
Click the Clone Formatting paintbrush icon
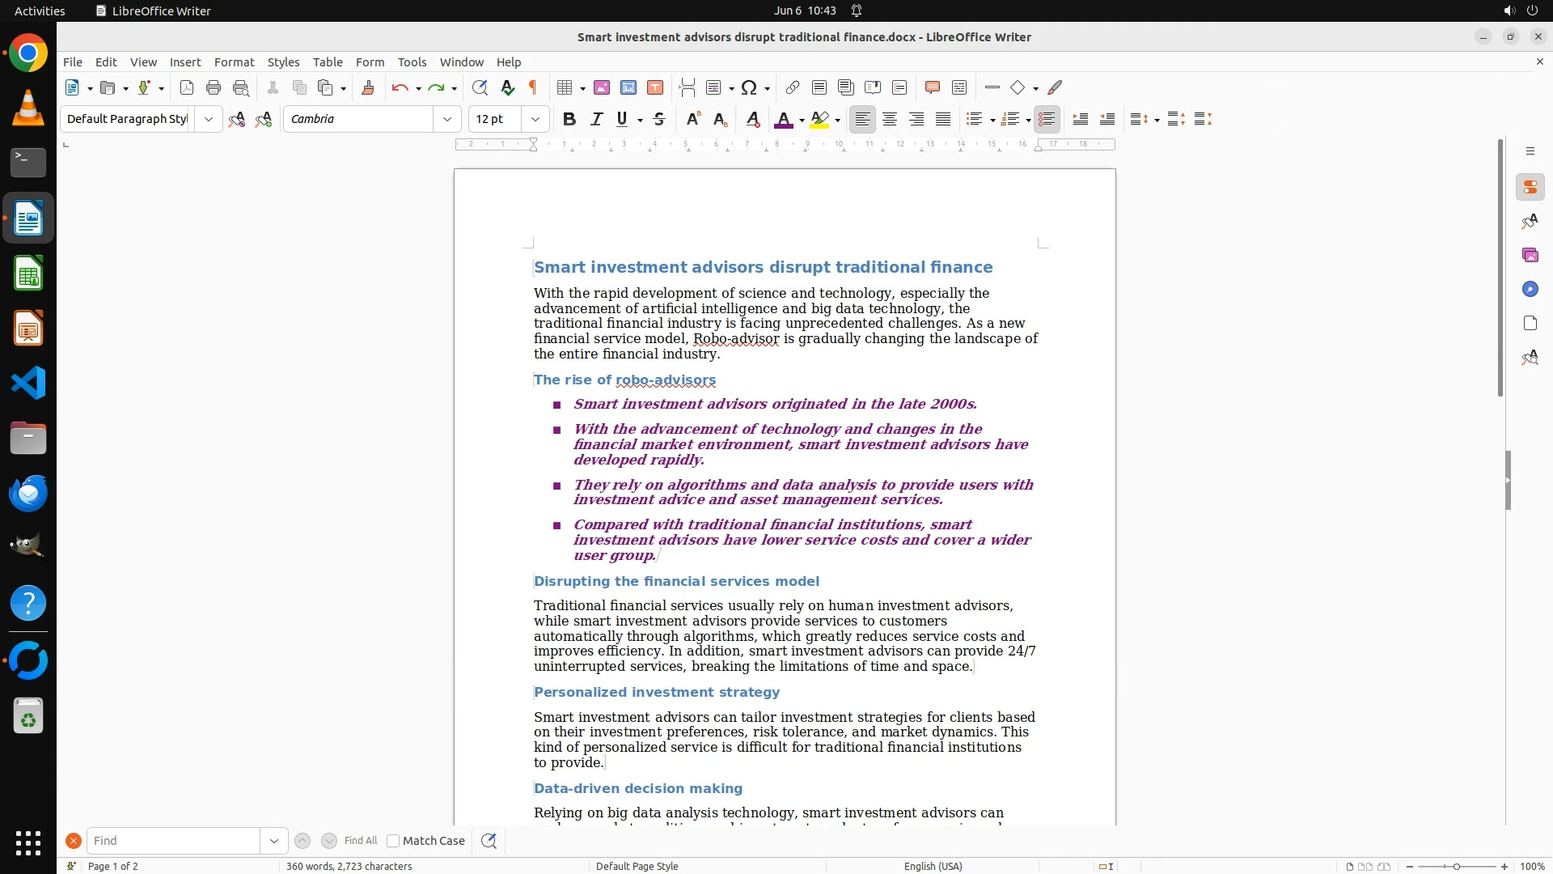(368, 87)
